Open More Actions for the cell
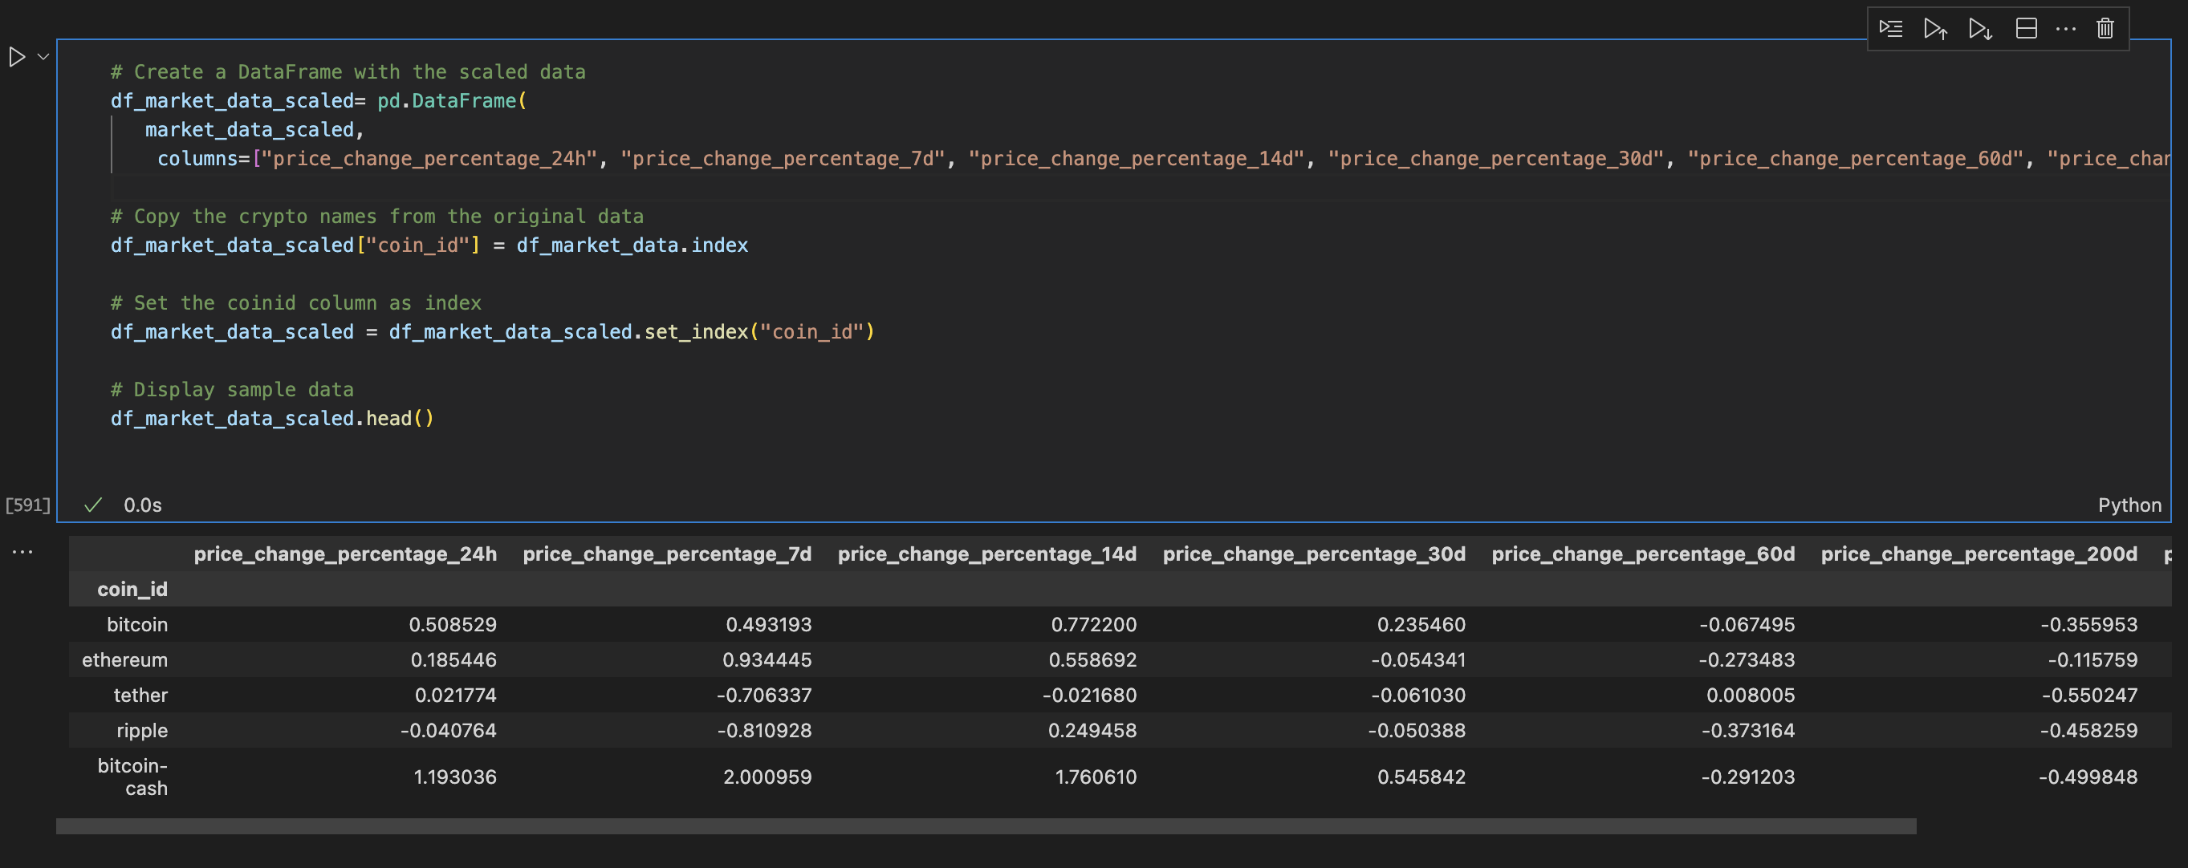 pos(2066,28)
